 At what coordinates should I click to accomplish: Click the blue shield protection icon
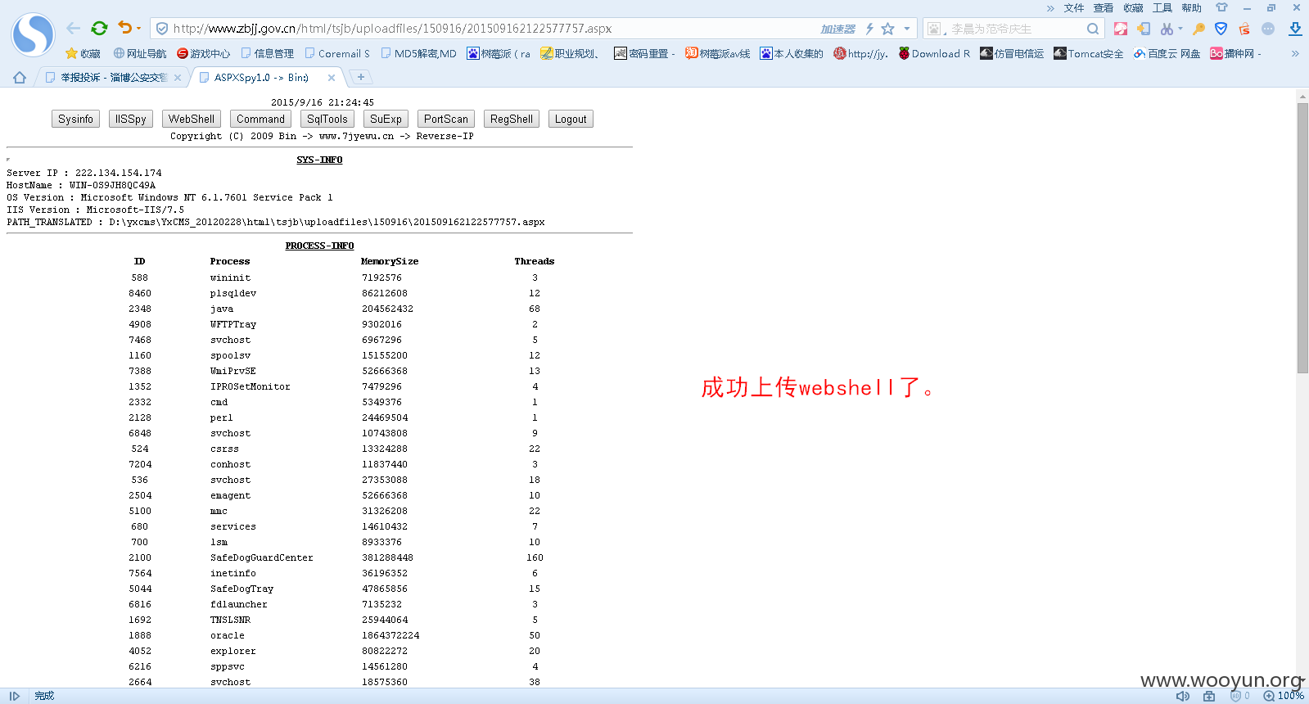[x=1221, y=29]
